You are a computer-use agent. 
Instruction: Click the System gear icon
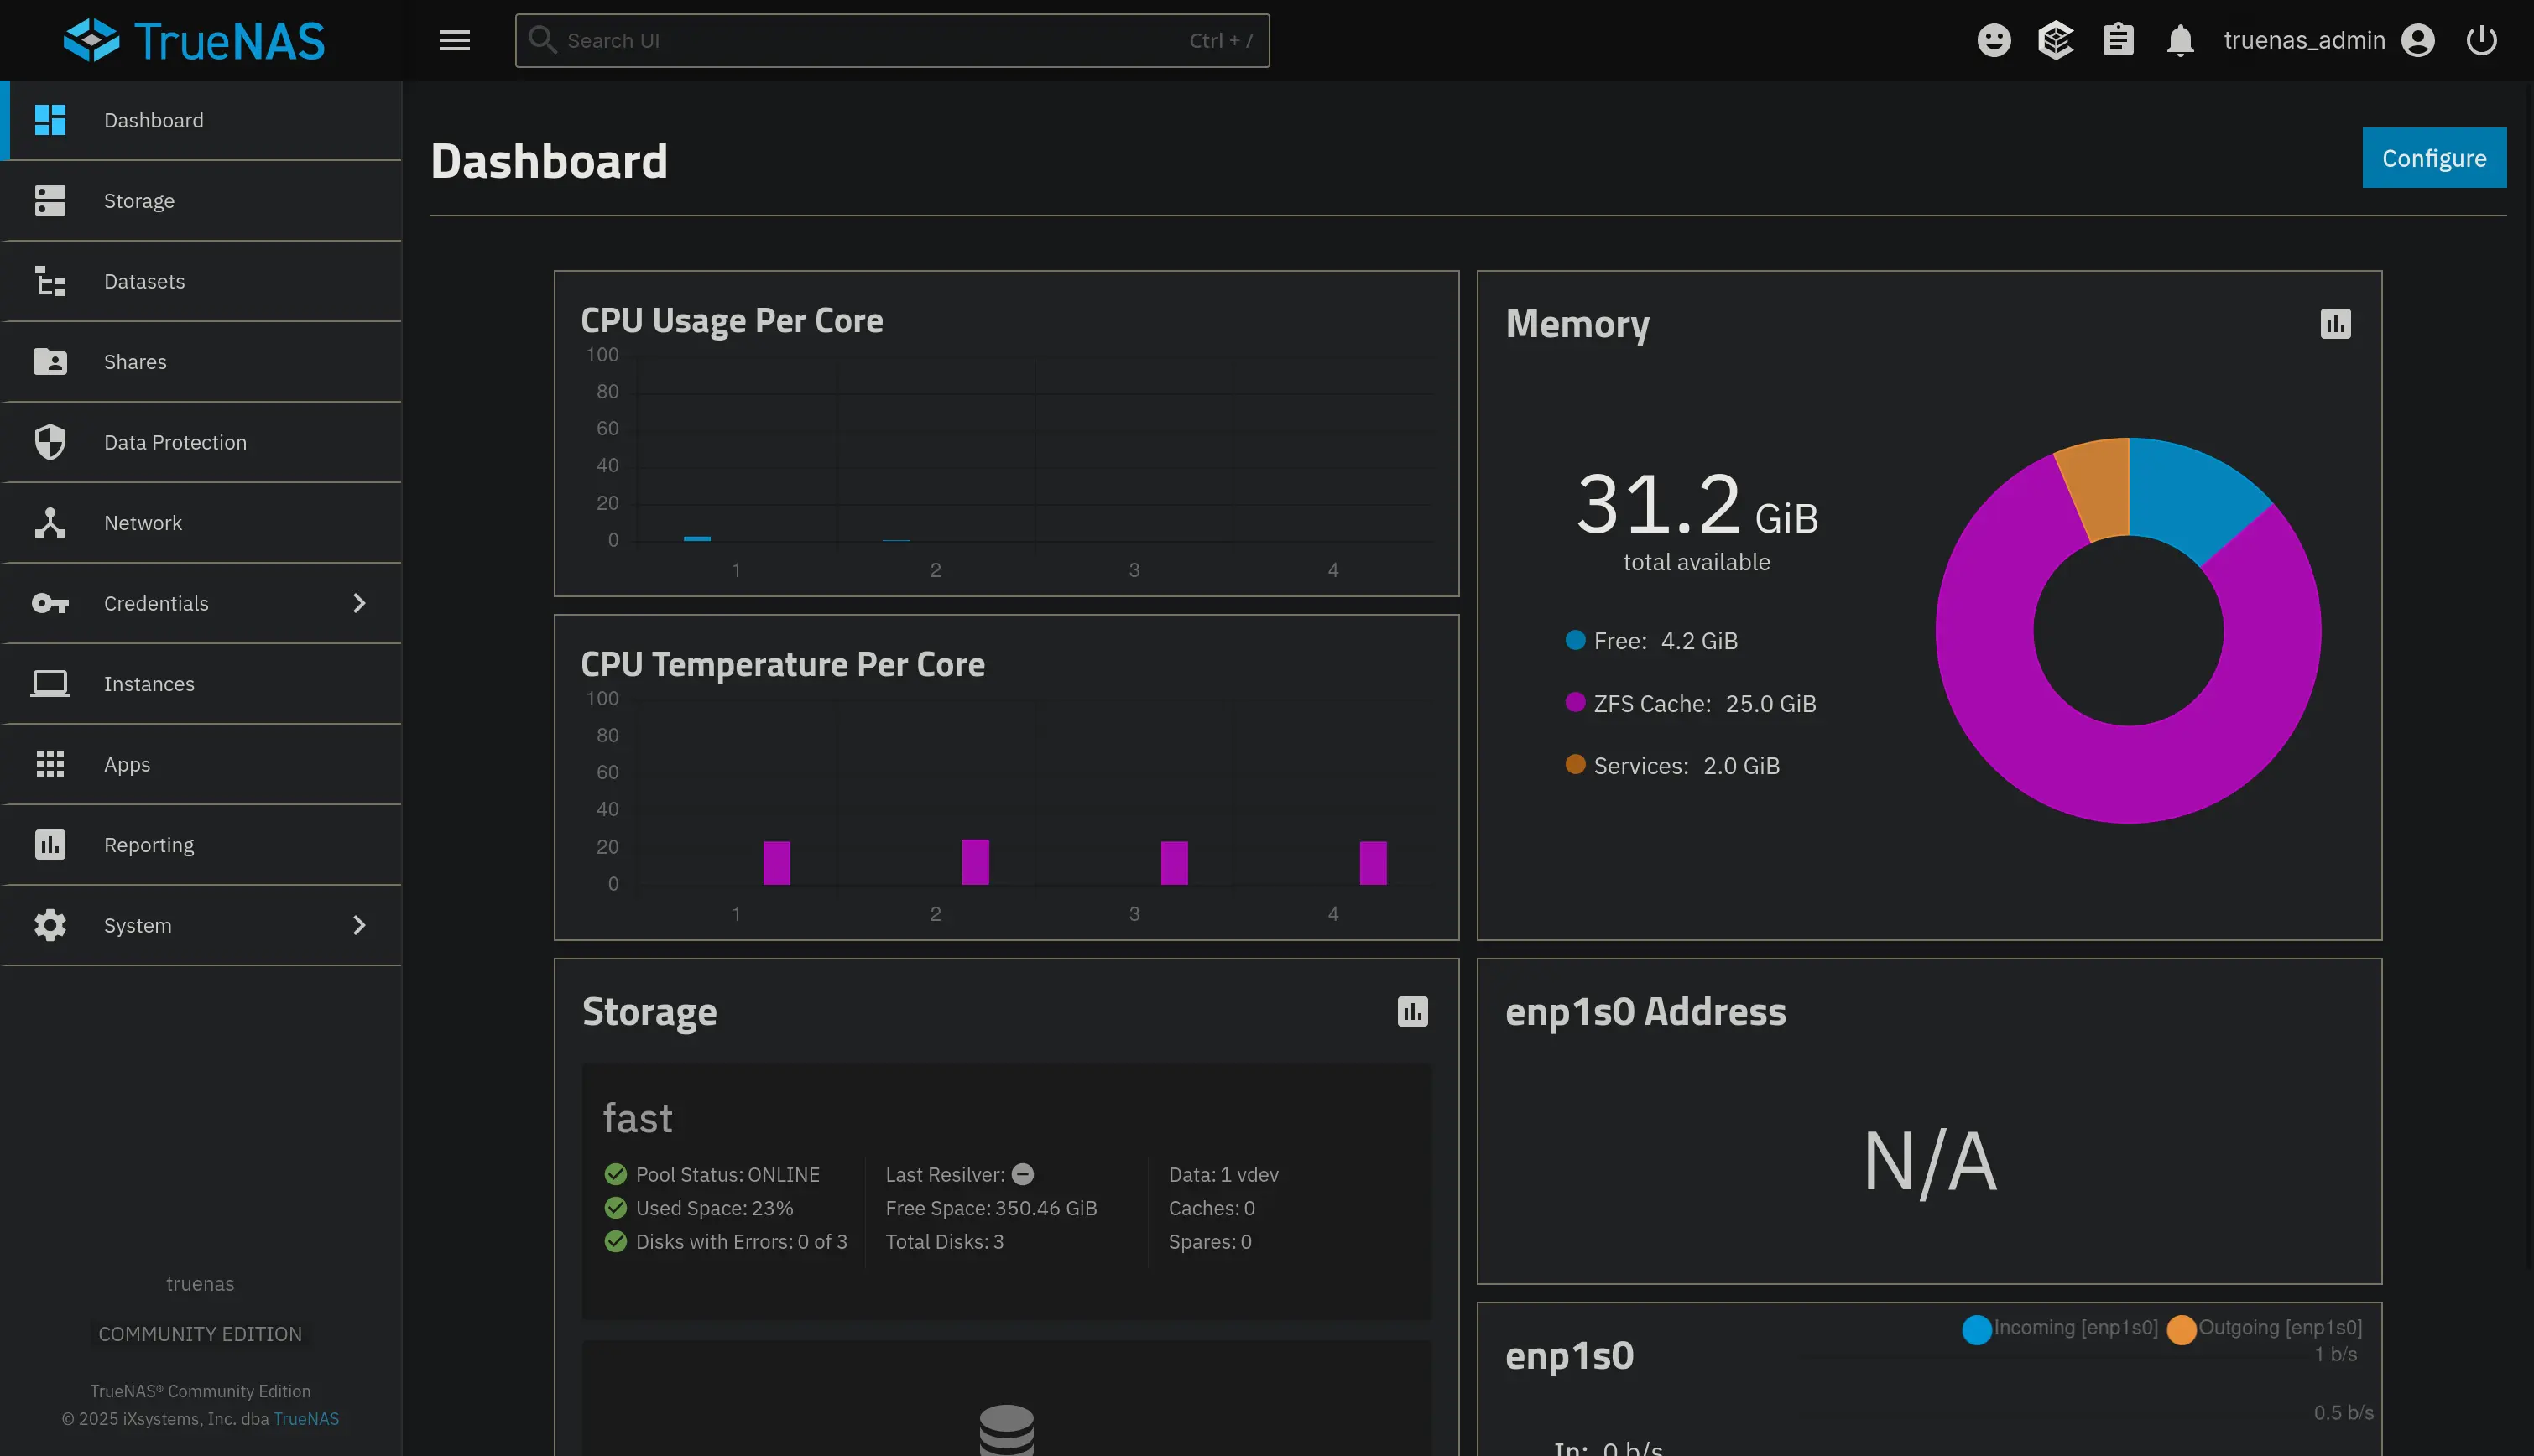(50, 925)
